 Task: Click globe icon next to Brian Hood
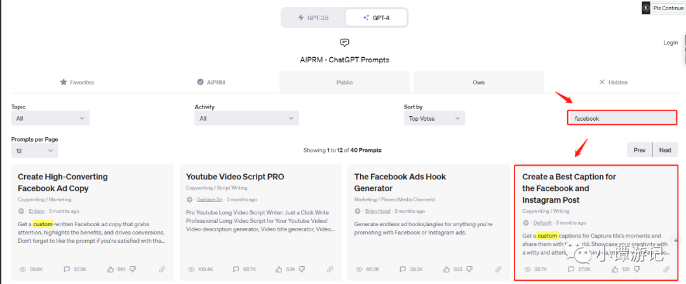click(x=357, y=211)
